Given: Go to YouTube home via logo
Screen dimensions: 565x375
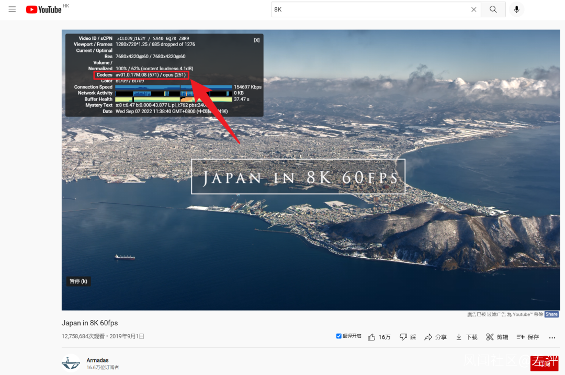Looking at the screenshot, I should [x=43, y=9].
